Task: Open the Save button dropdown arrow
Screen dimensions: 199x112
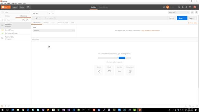Action: (195, 18)
